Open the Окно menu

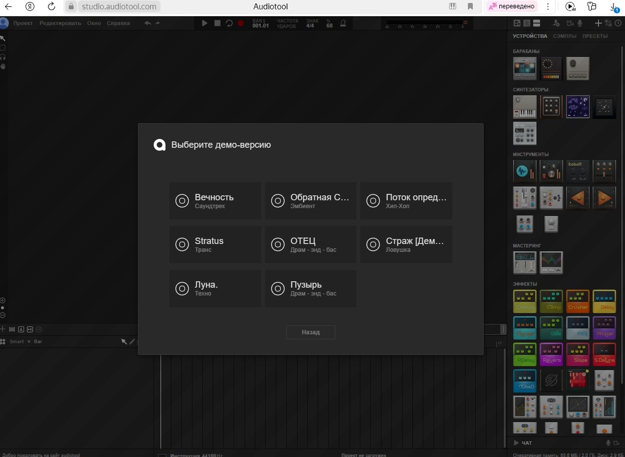pyautogui.click(x=94, y=23)
